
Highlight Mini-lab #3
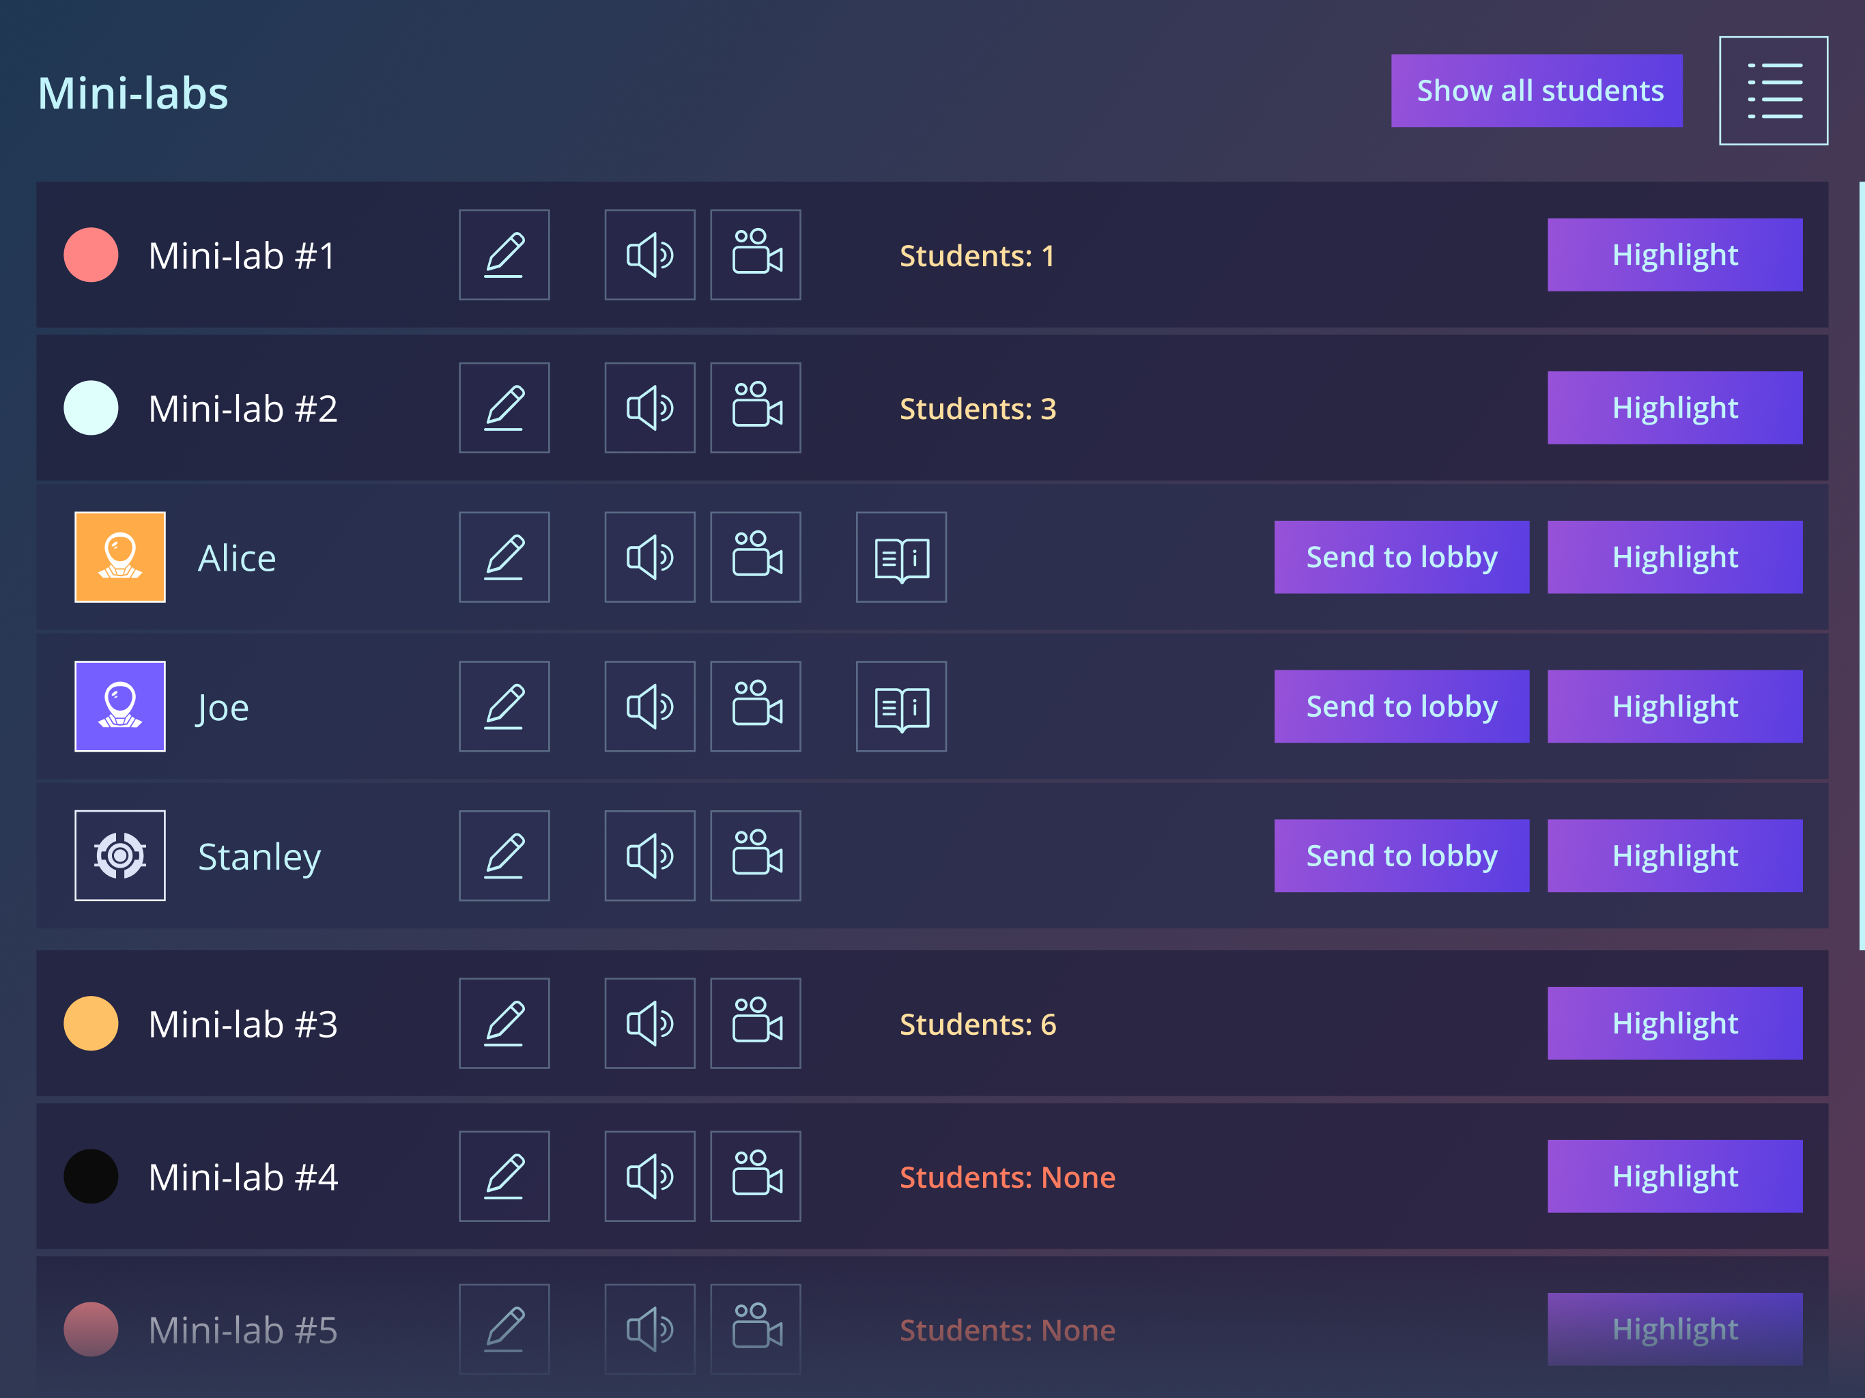(1675, 1024)
